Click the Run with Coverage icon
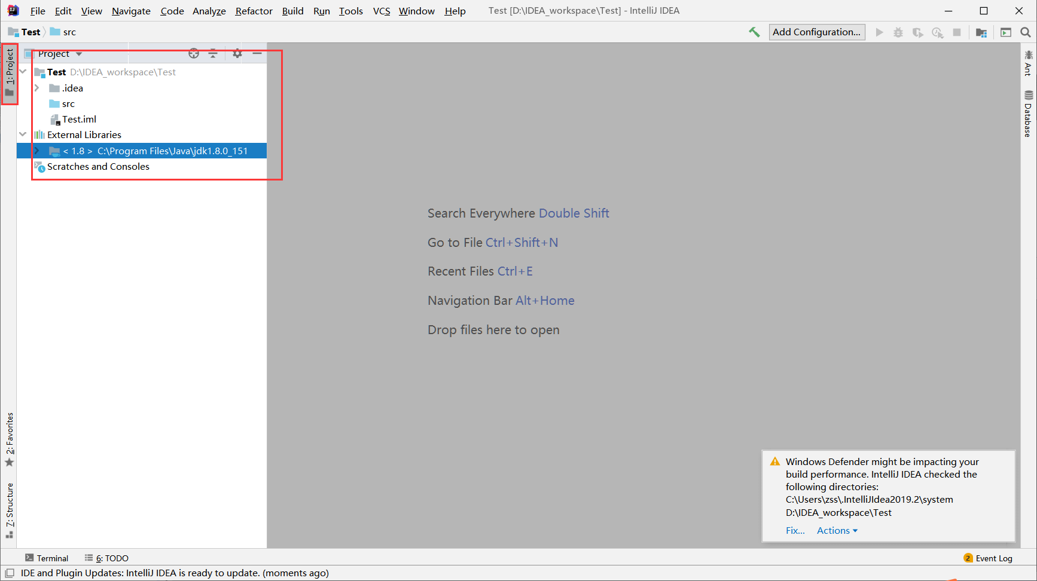 [917, 32]
